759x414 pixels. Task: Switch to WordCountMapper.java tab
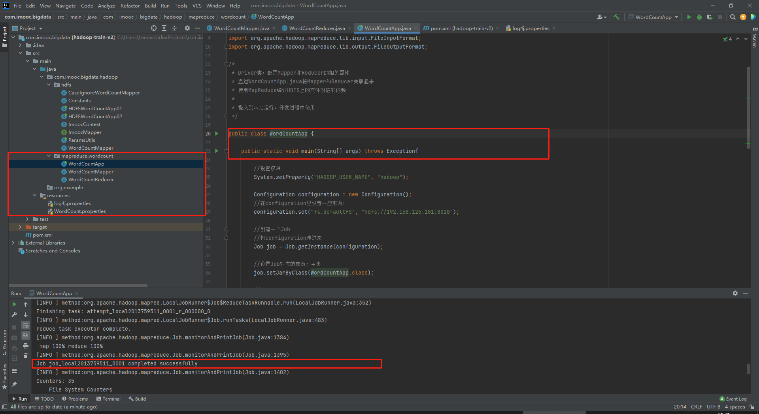(242, 28)
